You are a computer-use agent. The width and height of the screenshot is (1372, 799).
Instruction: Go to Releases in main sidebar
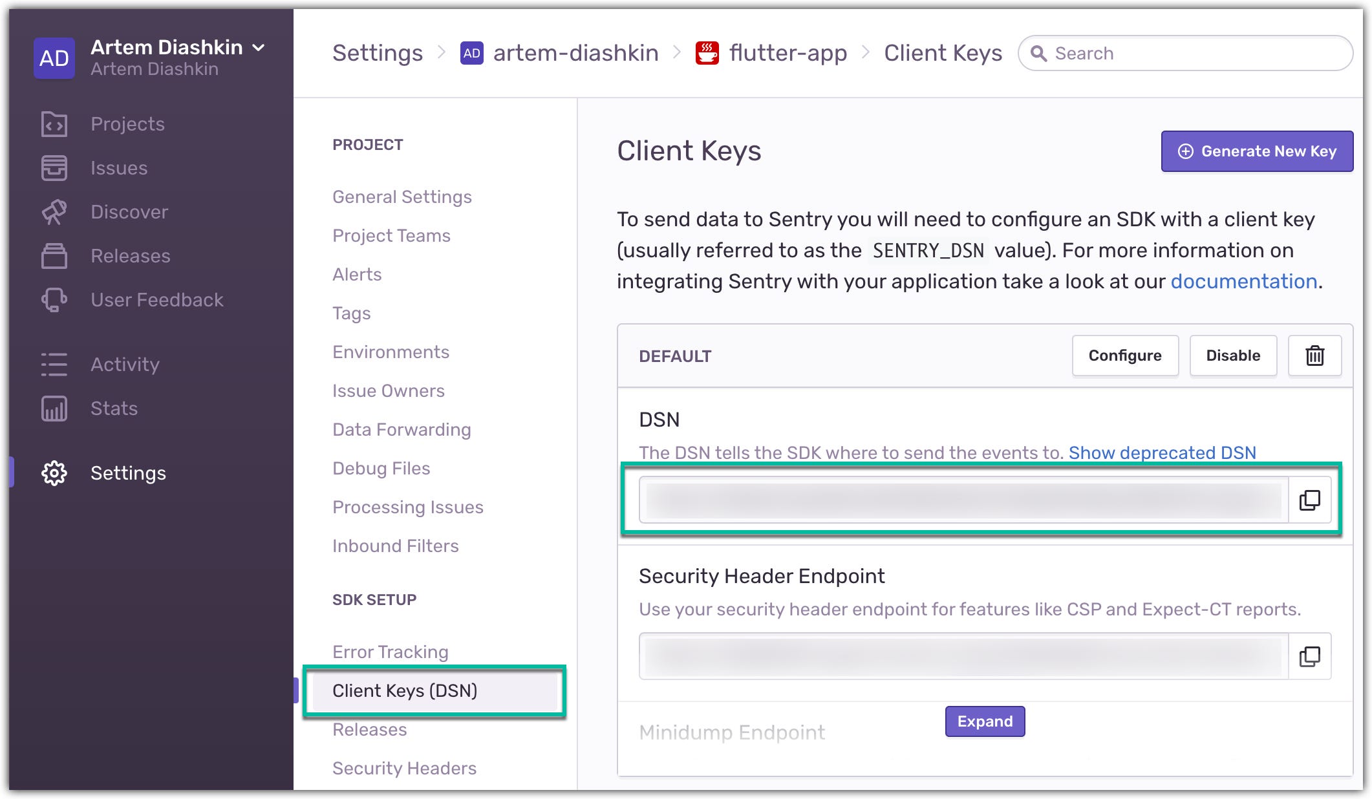(x=130, y=256)
